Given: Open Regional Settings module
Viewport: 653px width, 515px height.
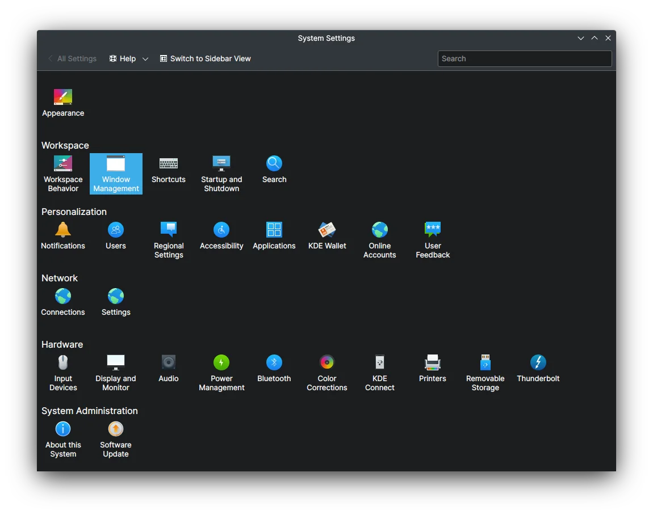Looking at the screenshot, I should (x=168, y=240).
